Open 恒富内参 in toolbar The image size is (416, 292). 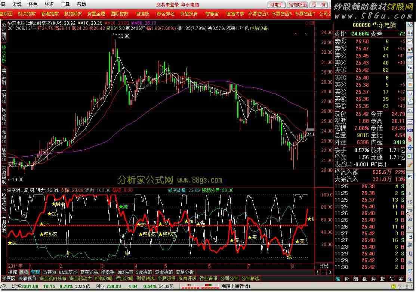[235, 14]
